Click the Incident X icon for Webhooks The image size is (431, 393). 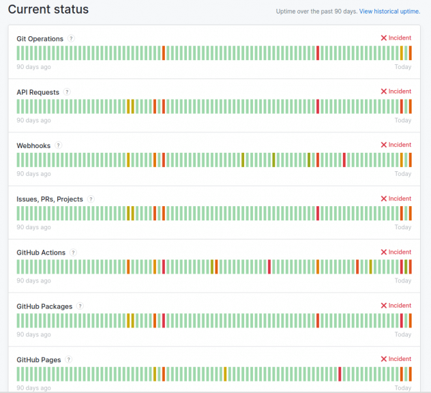click(x=384, y=145)
